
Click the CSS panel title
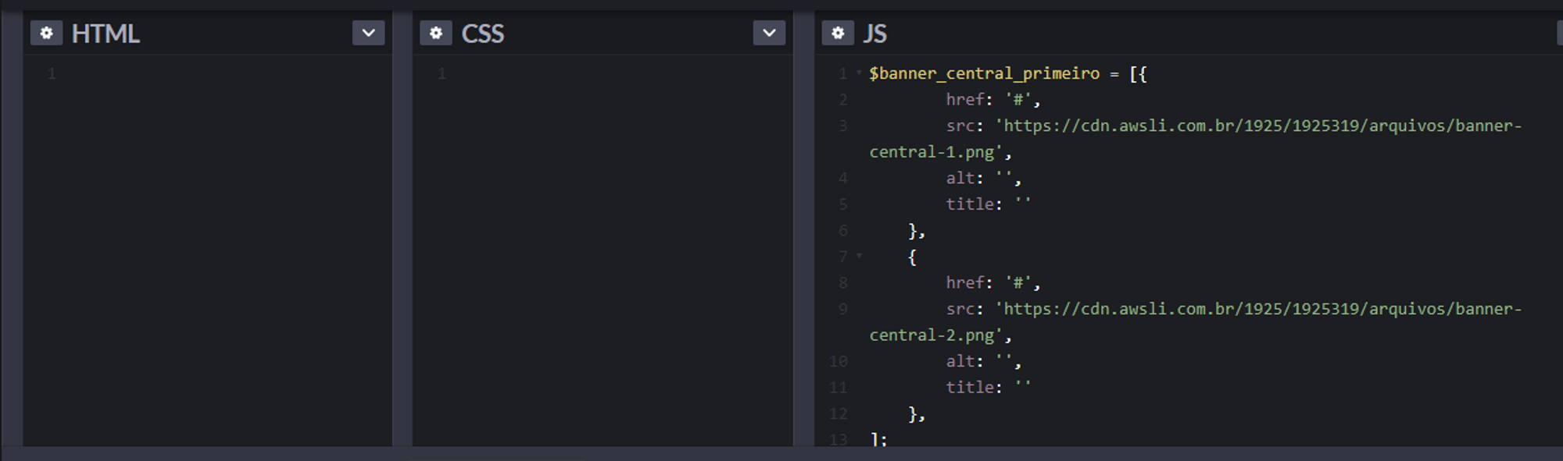482,34
